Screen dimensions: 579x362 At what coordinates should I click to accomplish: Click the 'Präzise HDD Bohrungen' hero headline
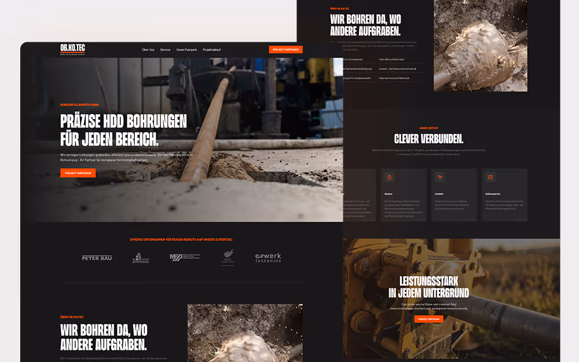[123, 130]
